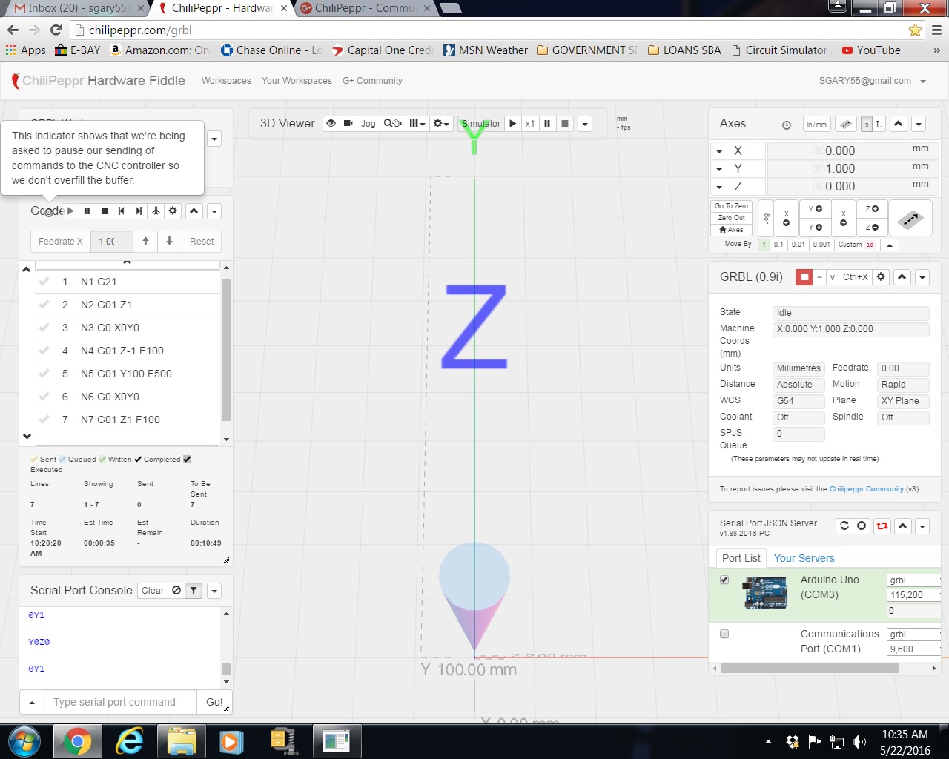Open the SGARY55@gmail.com account dropdown

pos(923,82)
